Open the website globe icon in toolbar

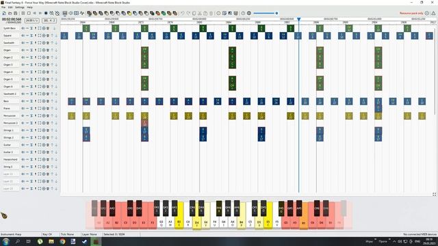tap(249, 13)
